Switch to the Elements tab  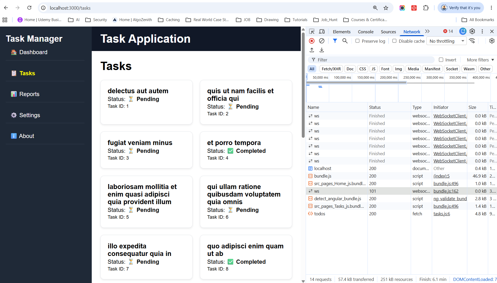(x=341, y=32)
